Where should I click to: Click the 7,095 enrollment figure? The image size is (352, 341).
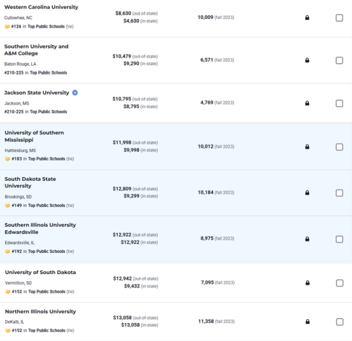click(x=207, y=283)
